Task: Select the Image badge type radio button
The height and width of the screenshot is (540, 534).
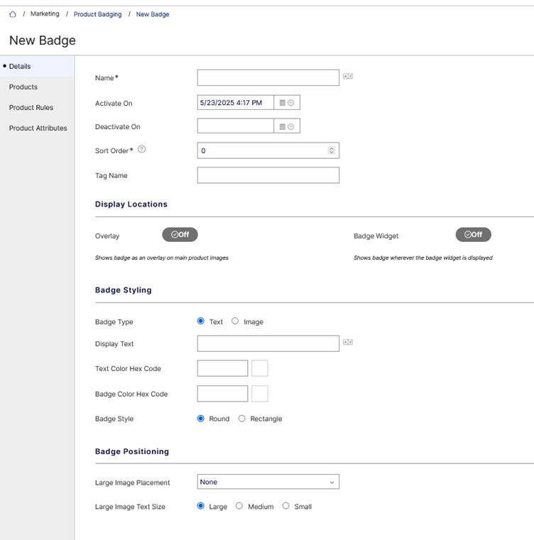Action: pyautogui.click(x=235, y=321)
